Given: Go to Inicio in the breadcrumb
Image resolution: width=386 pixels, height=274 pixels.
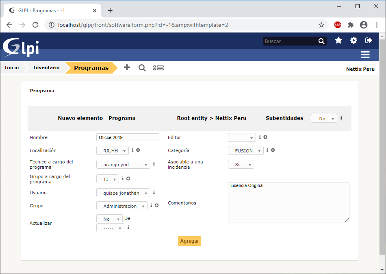Looking at the screenshot, I should (x=12, y=67).
